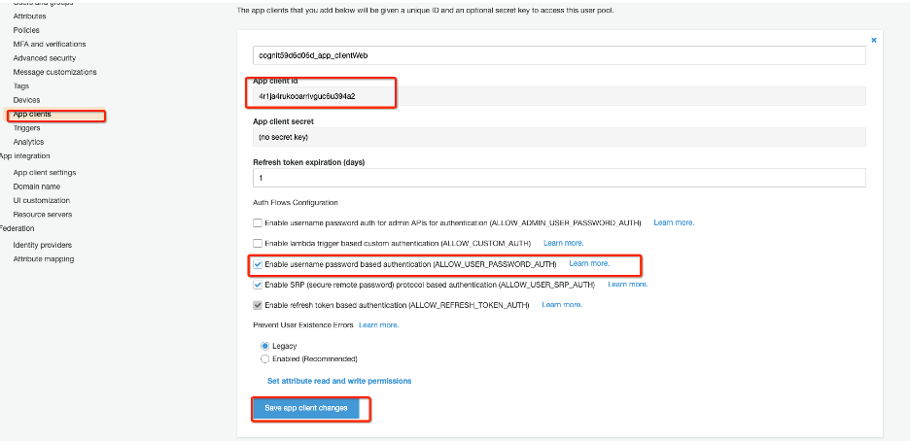Toggle ALLOW_REFRESH_TOKEN_AUTH checkbox
910x441 pixels.
point(258,305)
